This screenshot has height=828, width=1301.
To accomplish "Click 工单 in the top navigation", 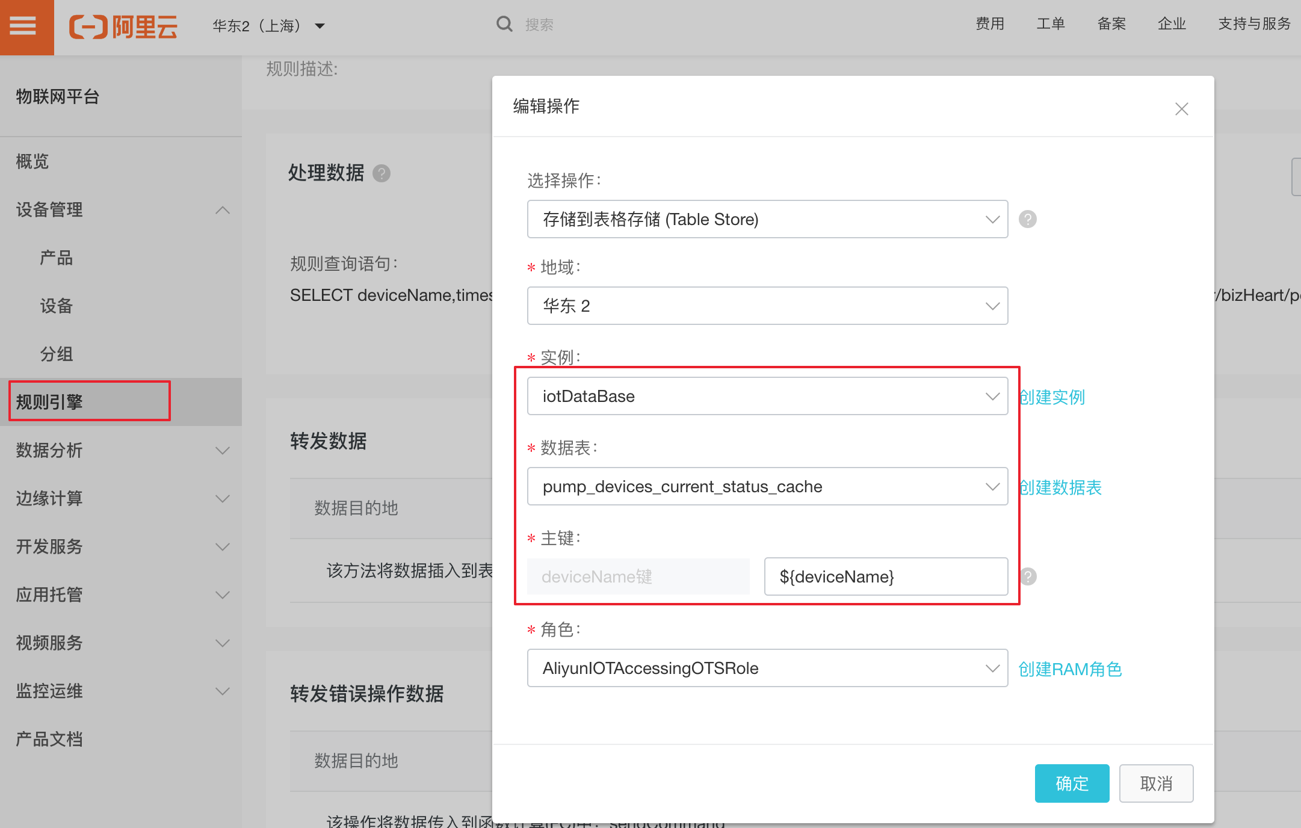I will coord(1051,24).
